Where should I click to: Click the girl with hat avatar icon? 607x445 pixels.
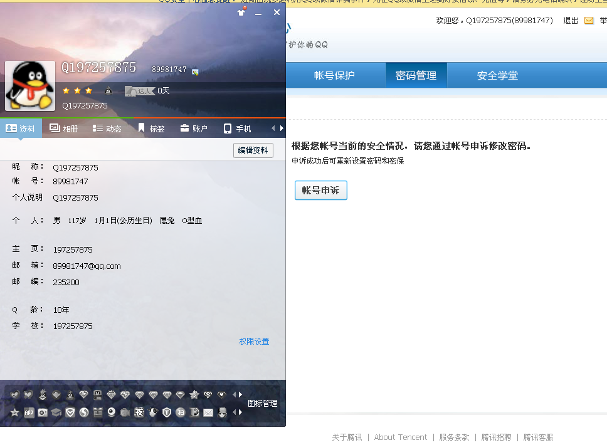point(222,412)
